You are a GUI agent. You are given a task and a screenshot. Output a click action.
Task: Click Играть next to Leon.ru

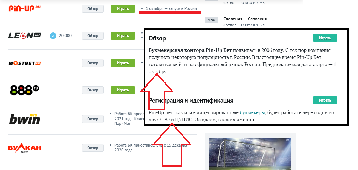[x=123, y=36]
